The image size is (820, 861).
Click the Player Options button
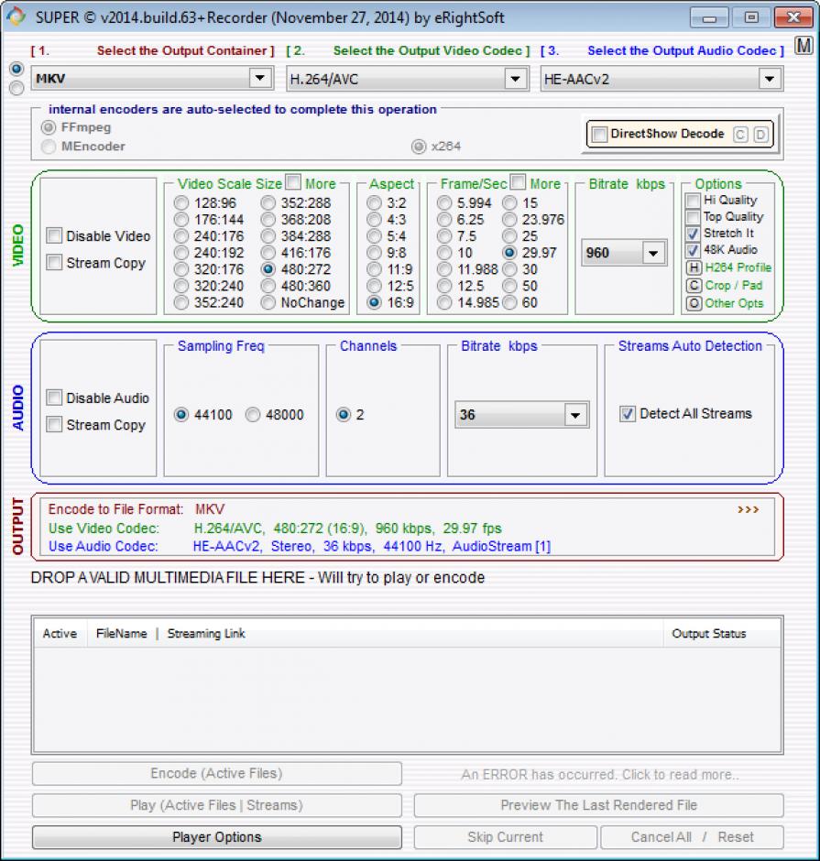[x=217, y=837]
